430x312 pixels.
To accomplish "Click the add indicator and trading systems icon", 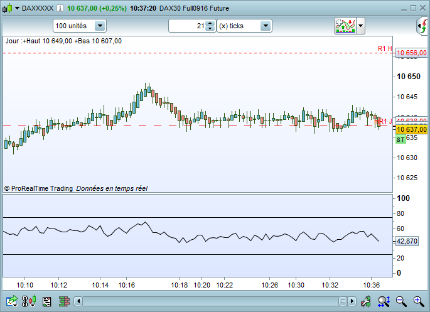I will (x=345, y=26).
